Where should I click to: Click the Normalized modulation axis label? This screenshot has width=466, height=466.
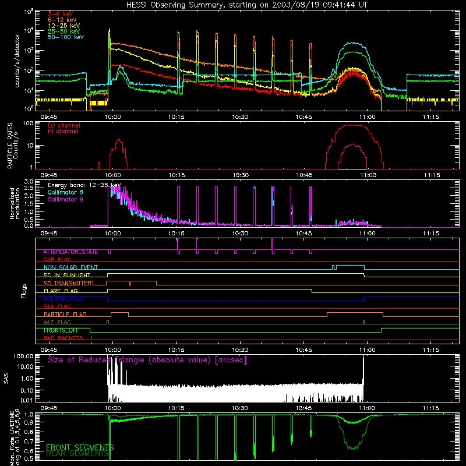(15, 203)
